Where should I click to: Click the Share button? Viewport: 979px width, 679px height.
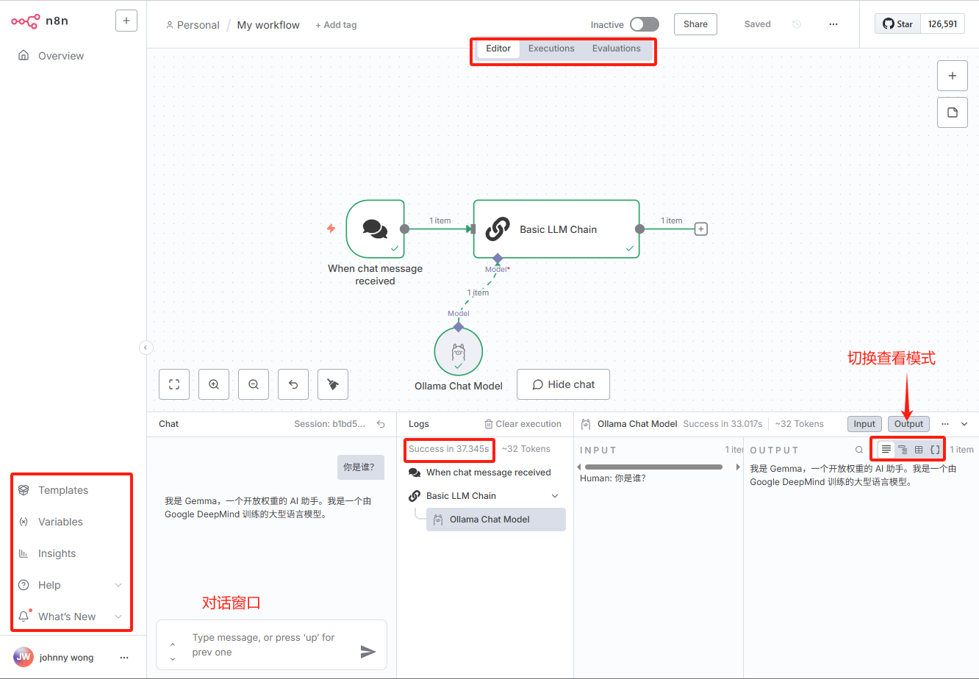tap(695, 24)
